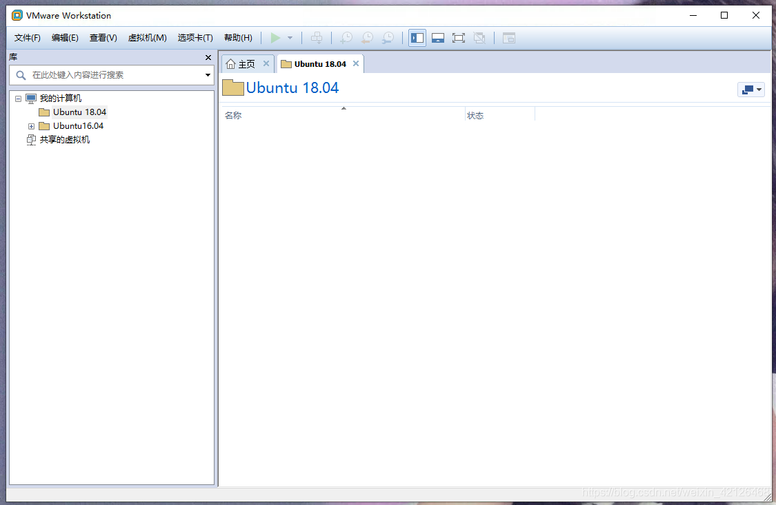Minimize the VMware Workstation window

tap(693, 15)
